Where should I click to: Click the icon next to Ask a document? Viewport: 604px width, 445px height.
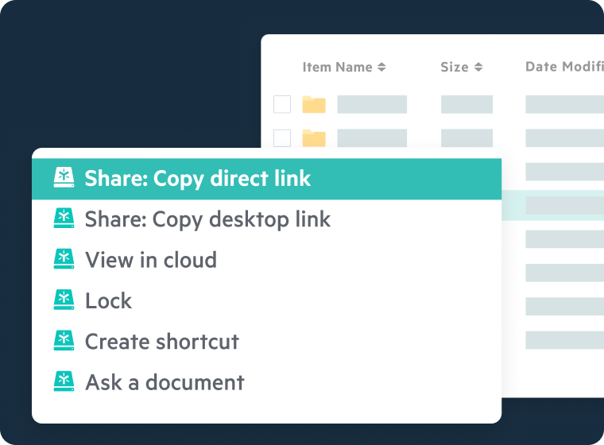coord(64,381)
